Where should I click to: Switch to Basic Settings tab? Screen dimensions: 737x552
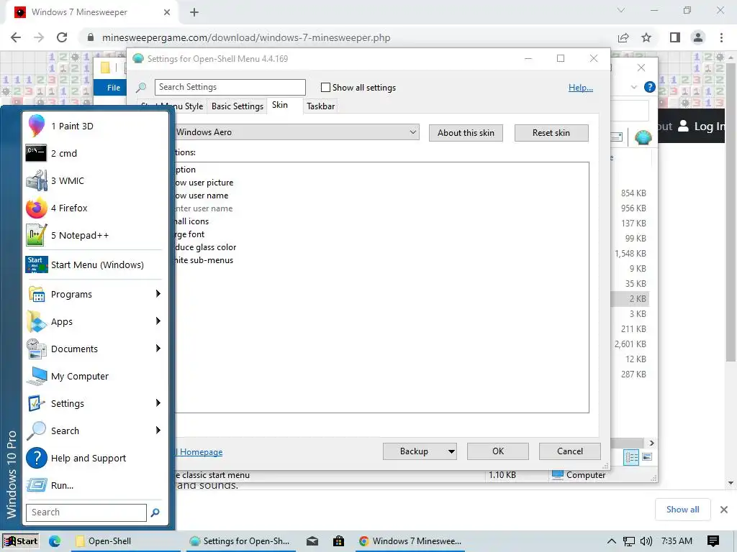click(x=238, y=106)
